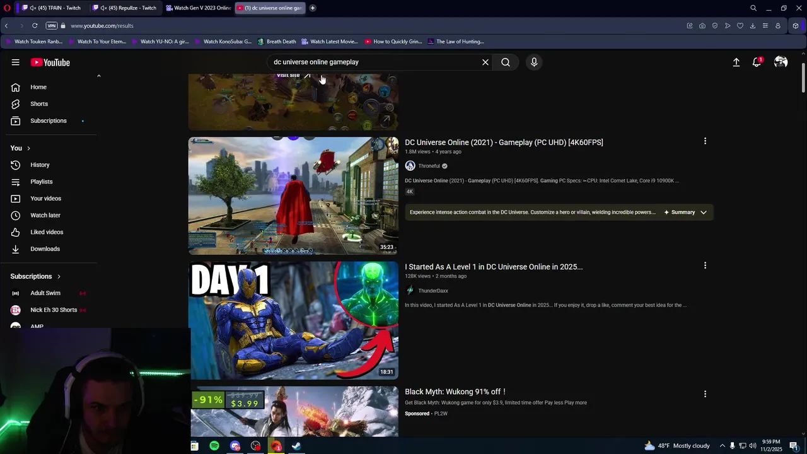This screenshot has height=454, width=807.
Task: Open ThunderDaxx channel link
Action: pos(433,291)
